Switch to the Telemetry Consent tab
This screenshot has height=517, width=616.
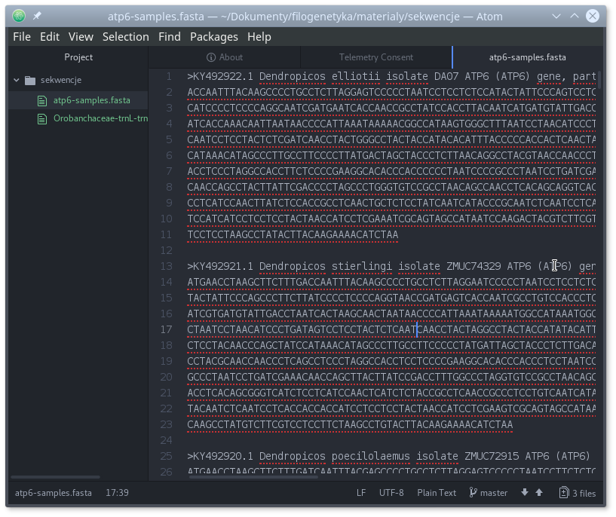tap(375, 57)
